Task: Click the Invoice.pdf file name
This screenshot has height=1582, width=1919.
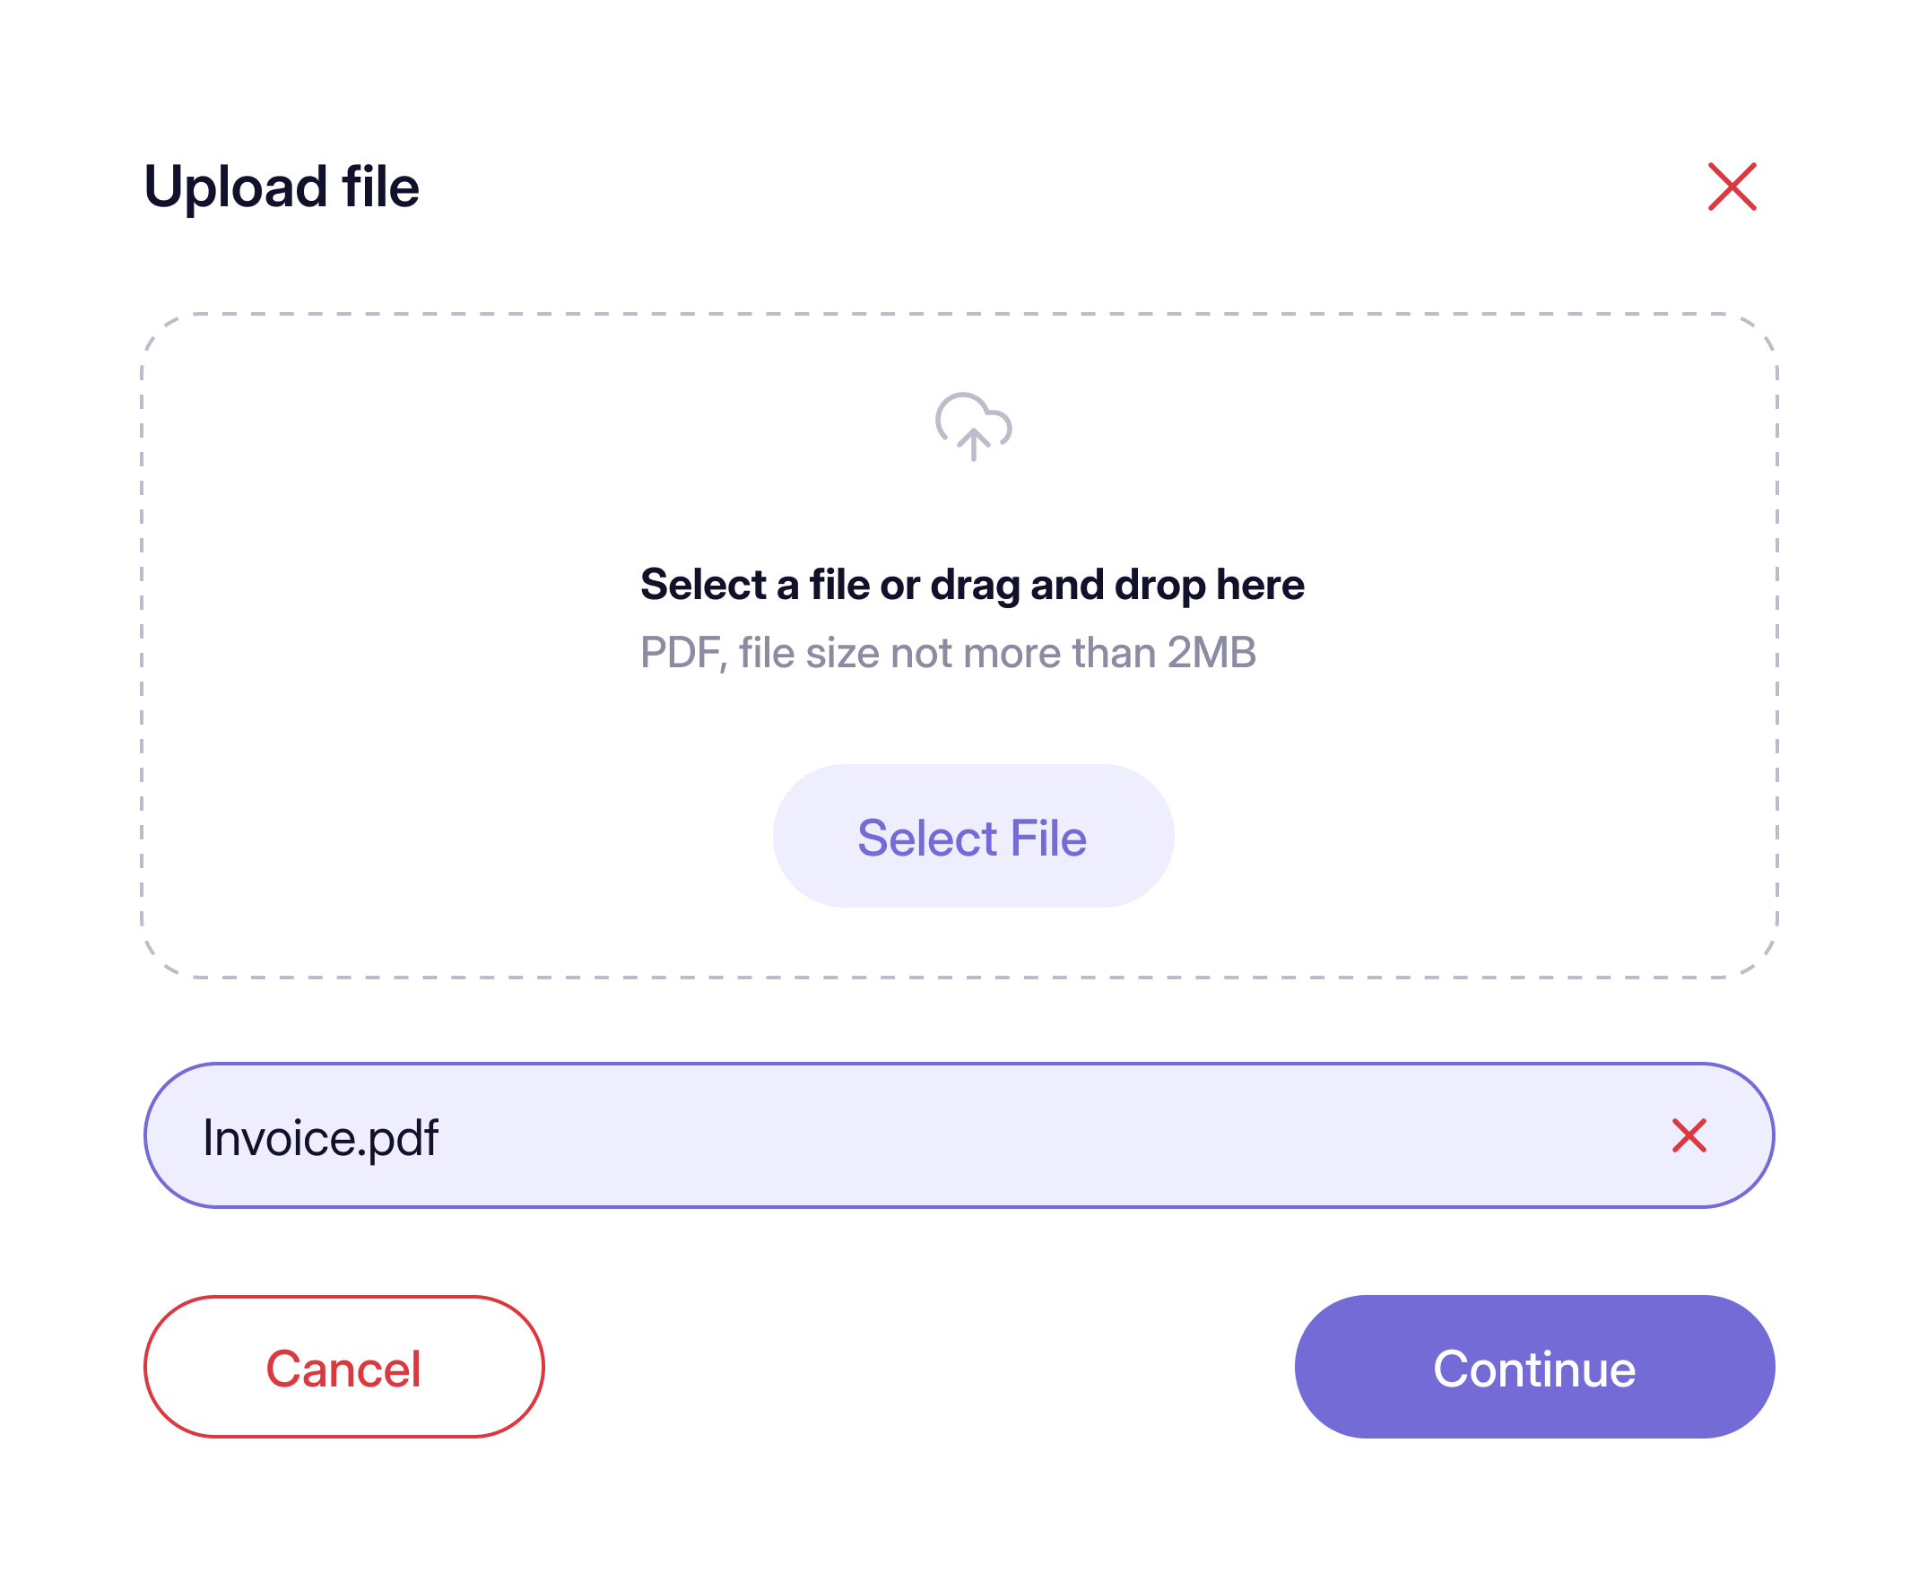Action: (320, 1137)
